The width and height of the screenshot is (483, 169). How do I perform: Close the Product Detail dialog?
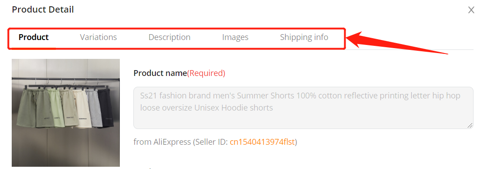(471, 10)
